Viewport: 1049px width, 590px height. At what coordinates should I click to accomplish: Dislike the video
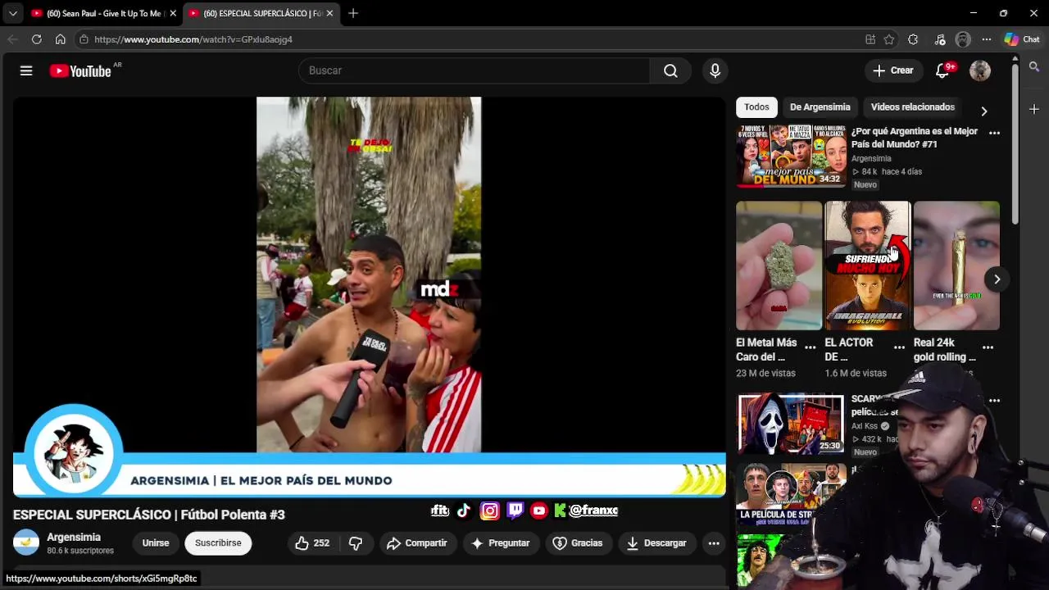click(x=356, y=543)
